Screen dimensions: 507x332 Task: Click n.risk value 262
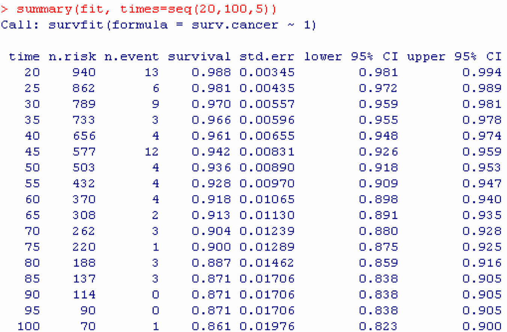point(84,231)
